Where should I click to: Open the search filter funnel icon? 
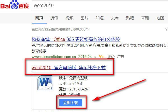coord(167,29)
